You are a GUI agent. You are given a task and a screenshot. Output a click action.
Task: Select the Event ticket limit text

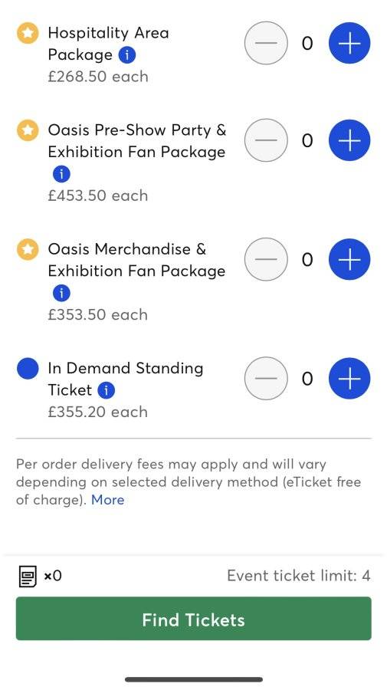click(299, 576)
